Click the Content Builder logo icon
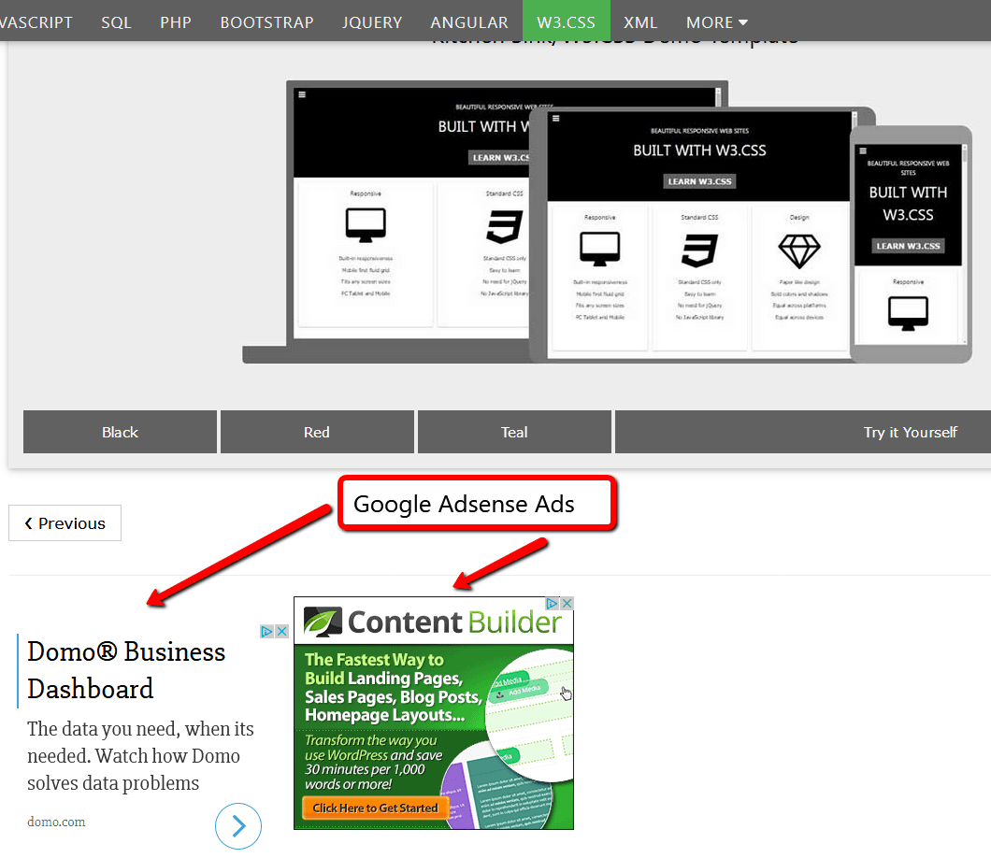991x858 pixels. (x=323, y=622)
